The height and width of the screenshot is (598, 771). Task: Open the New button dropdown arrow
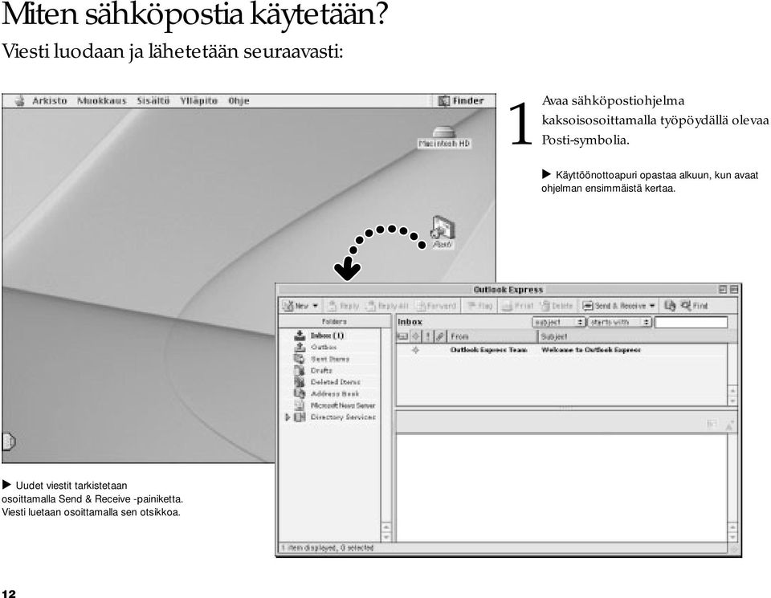315,306
